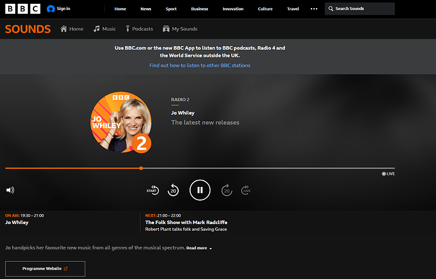Screen dimensions: 436x279
Task: Click the Search Sounds field
Action: coord(360,9)
